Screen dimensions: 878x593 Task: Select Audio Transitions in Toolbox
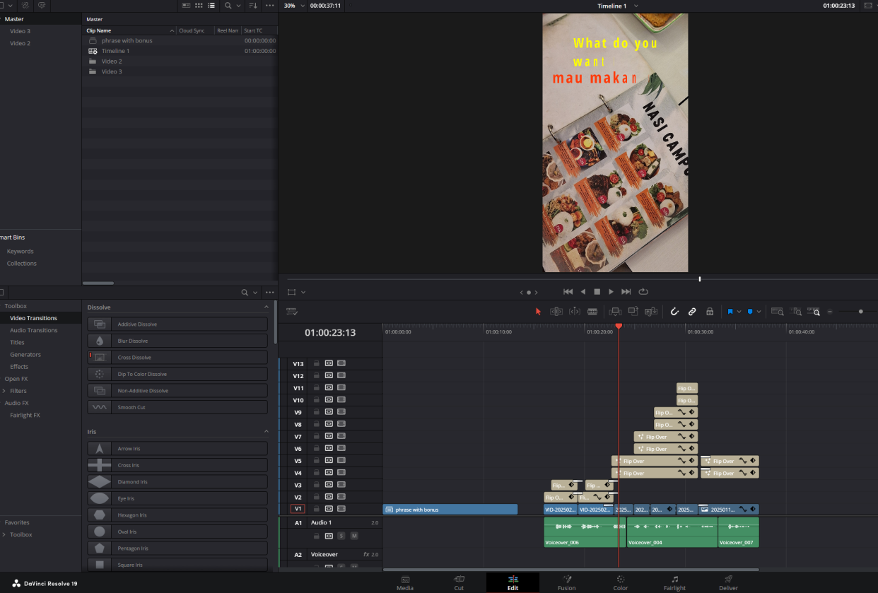tap(33, 330)
